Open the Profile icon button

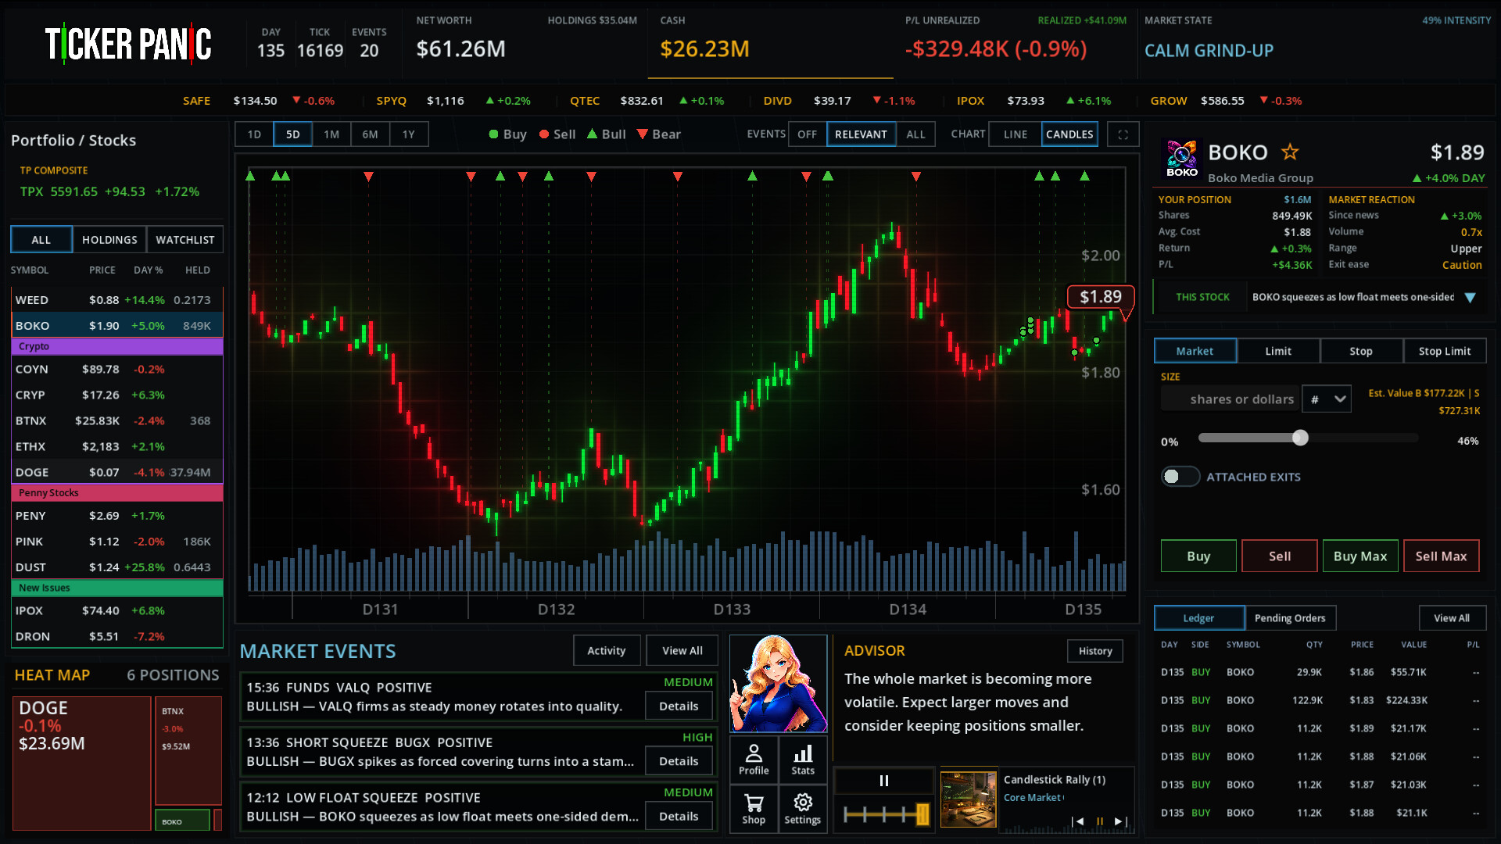754,760
